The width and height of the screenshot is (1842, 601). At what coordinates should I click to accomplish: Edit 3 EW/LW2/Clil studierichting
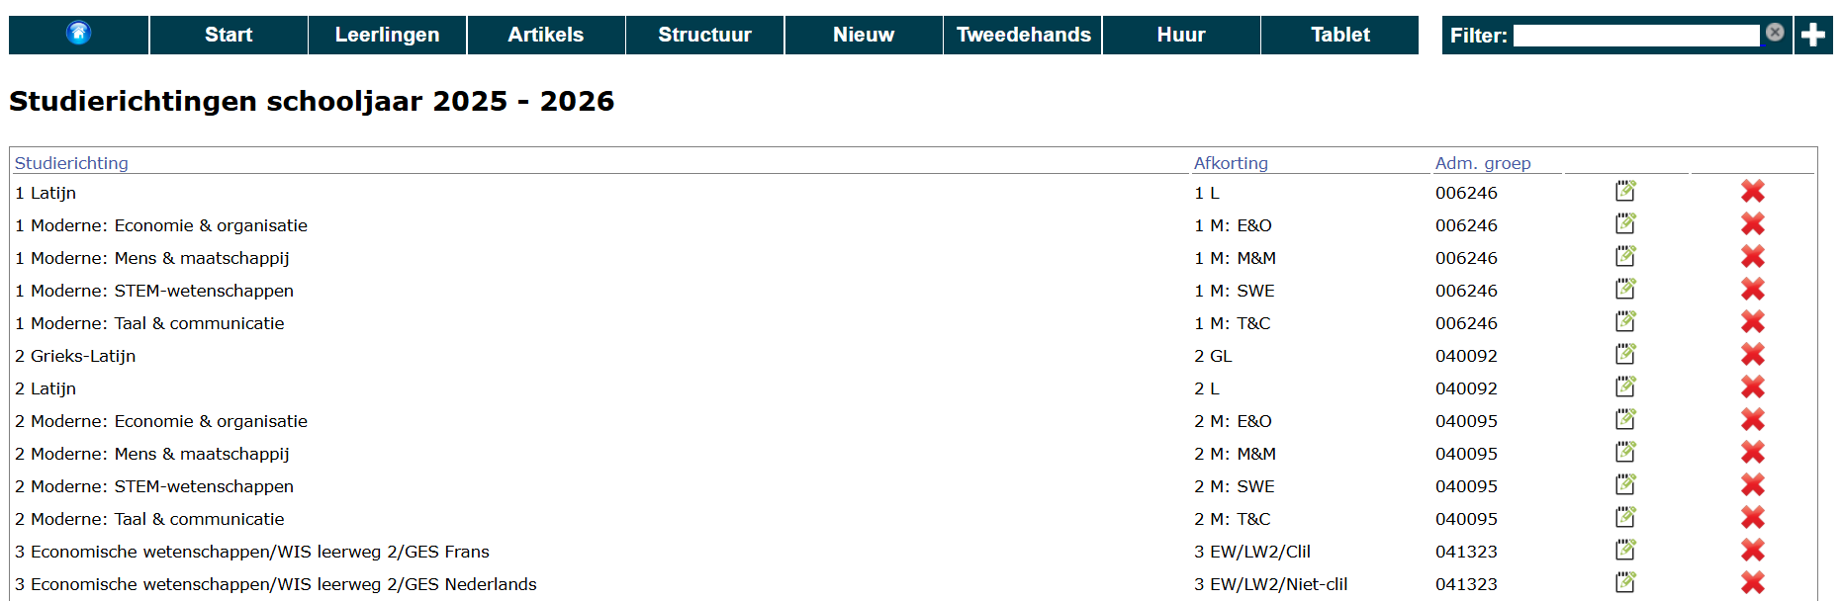pos(1625,550)
